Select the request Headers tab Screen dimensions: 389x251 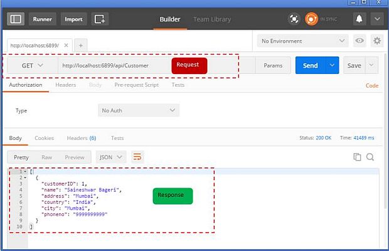65,85
